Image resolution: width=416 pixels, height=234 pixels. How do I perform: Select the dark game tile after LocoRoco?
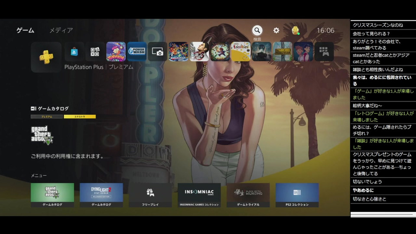(x=262, y=52)
